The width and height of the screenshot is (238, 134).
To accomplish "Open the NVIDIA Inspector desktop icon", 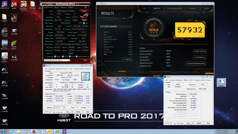I will tap(14, 45).
